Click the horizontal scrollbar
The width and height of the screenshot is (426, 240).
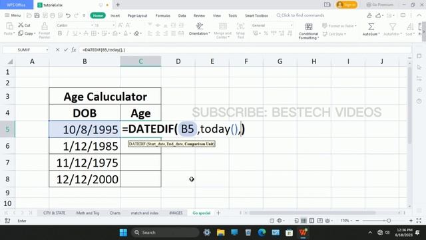click(312, 213)
